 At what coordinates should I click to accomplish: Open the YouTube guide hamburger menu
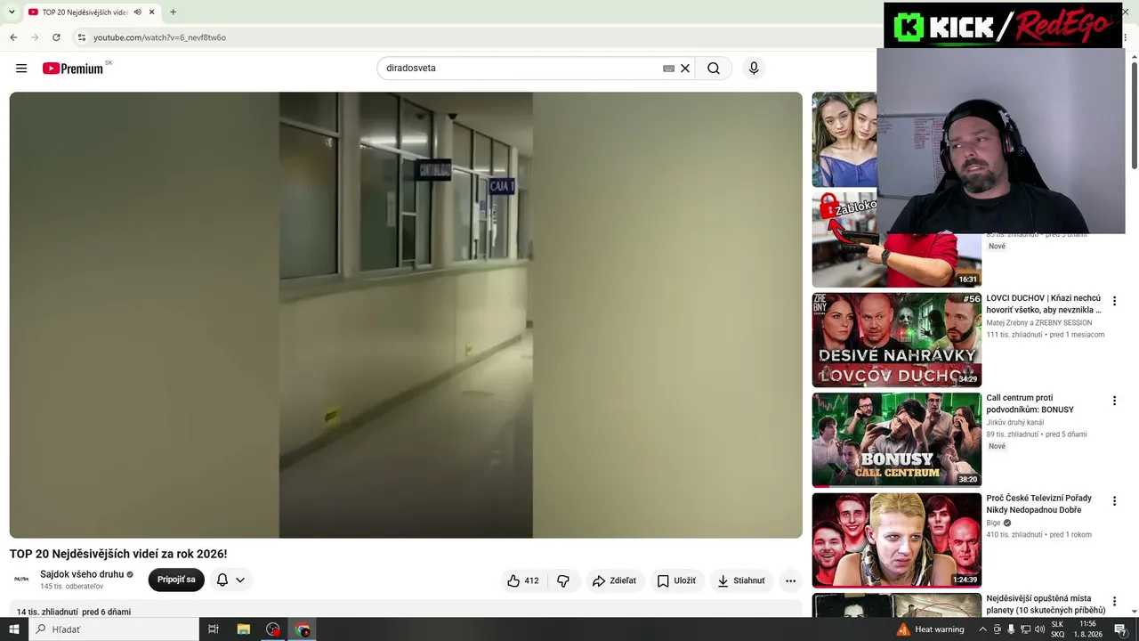[21, 69]
